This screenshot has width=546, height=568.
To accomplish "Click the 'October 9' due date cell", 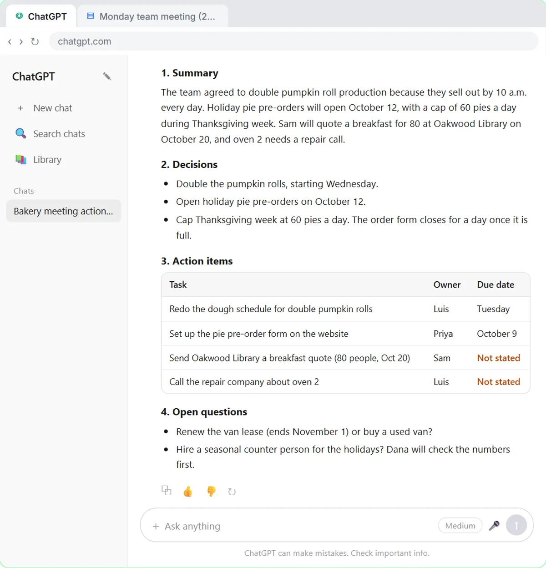I will tap(497, 334).
